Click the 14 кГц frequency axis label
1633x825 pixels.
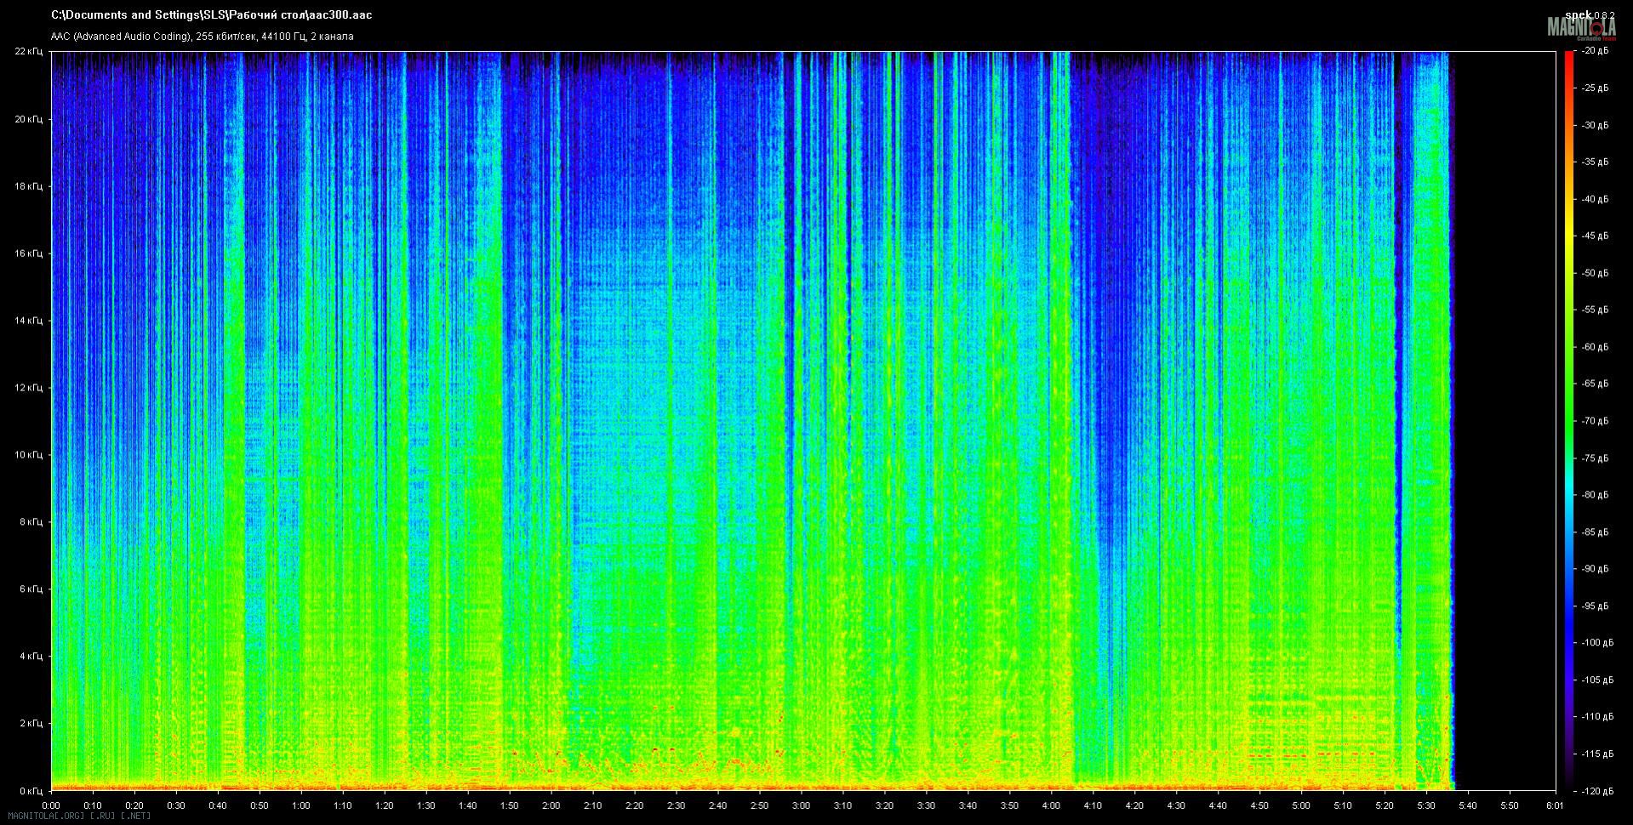(28, 321)
